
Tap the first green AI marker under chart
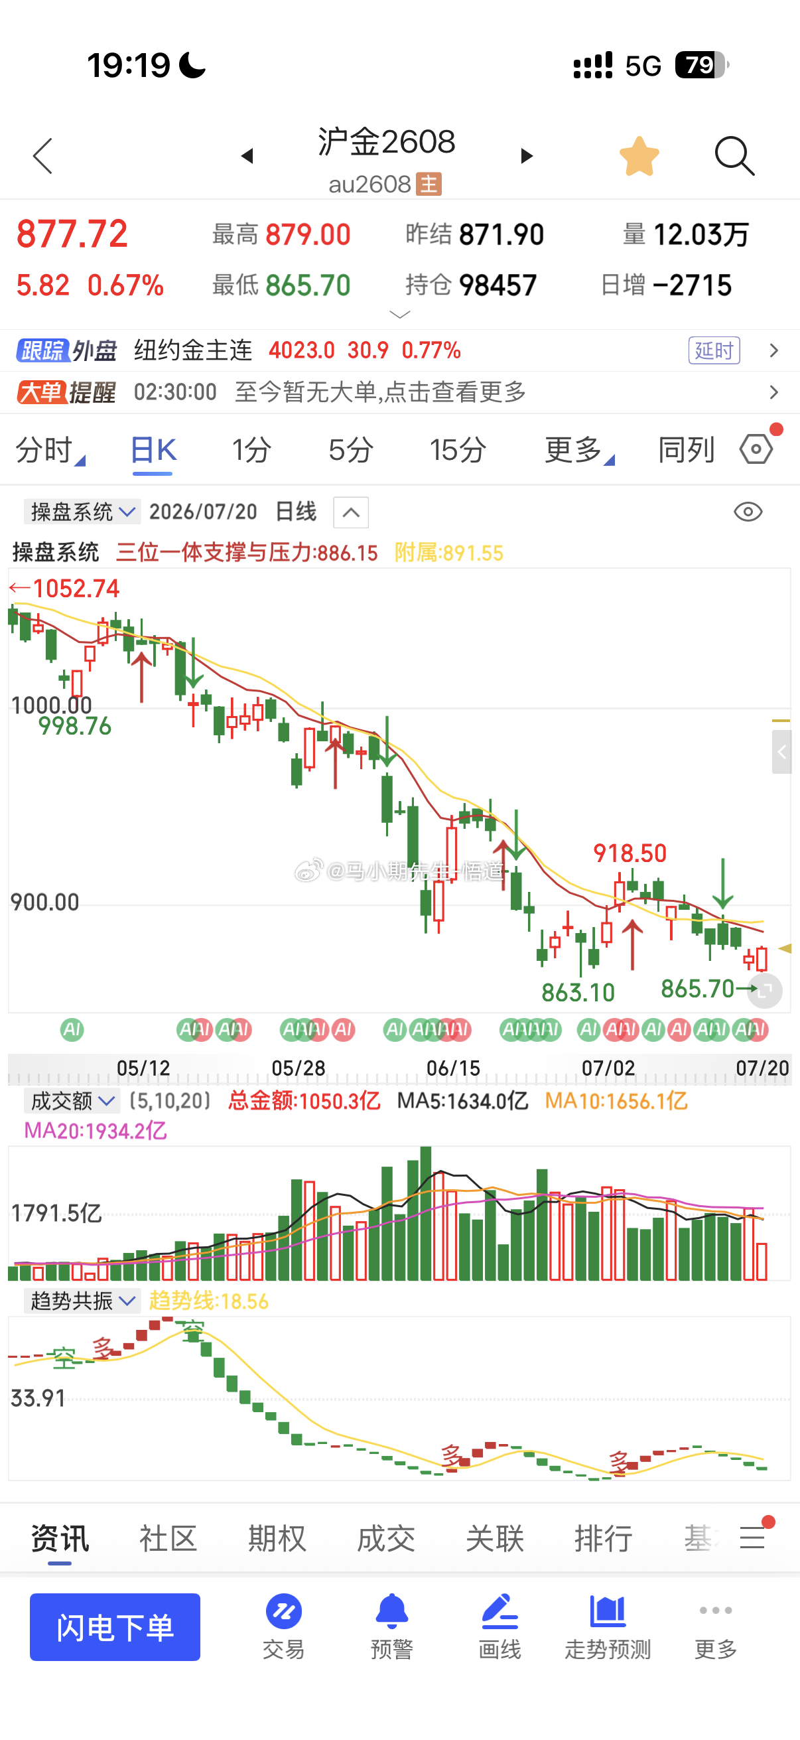point(72,1030)
